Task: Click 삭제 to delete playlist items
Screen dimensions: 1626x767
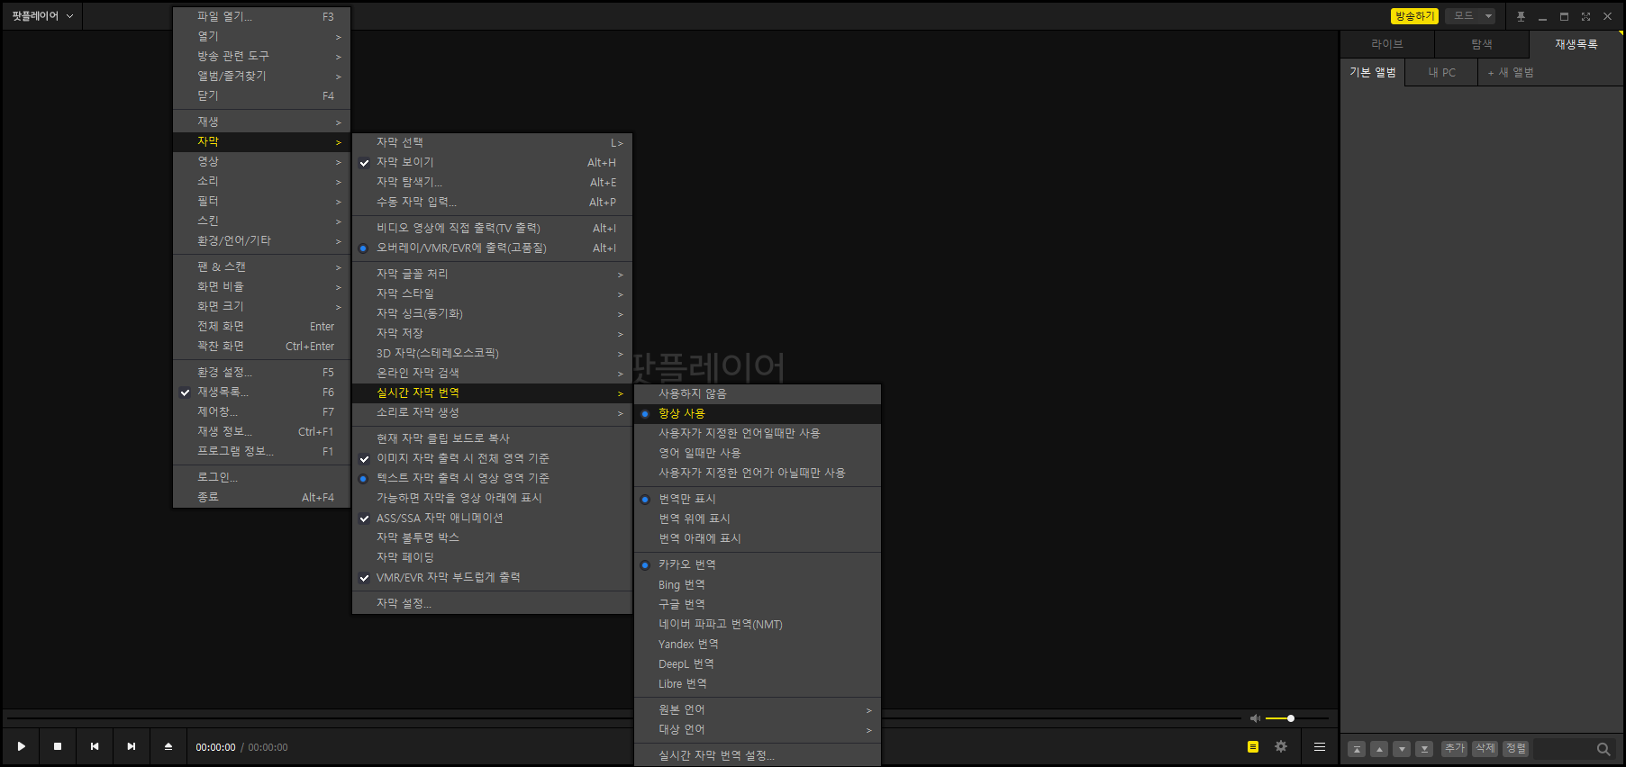Action: pos(1485,749)
